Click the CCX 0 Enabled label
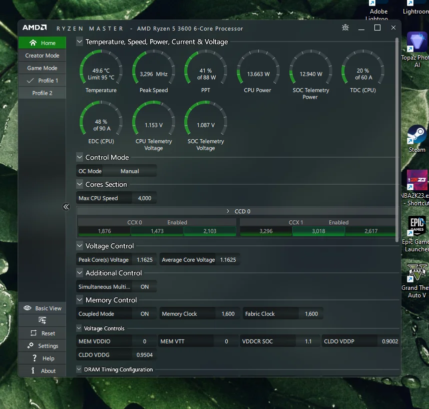Viewport: 429px width, 409px height. point(177,222)
